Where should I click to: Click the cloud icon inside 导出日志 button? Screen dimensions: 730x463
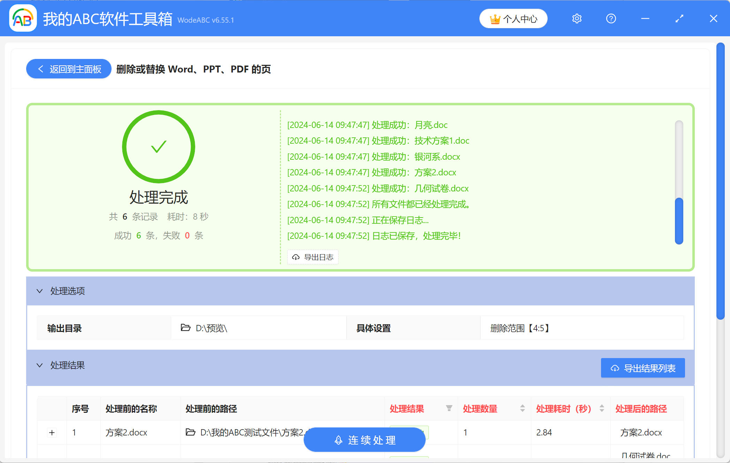point(296,257)
